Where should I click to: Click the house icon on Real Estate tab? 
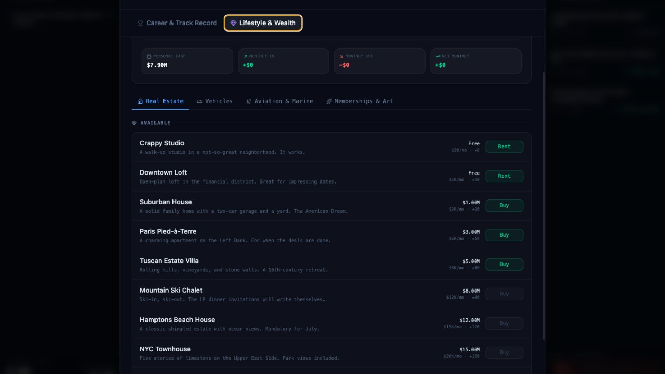tap(140, 101)
